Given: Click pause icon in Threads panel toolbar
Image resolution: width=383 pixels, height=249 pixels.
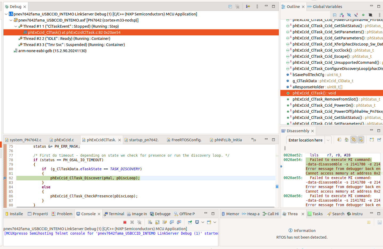Looking at the screenshot, I should pos(369,222).
